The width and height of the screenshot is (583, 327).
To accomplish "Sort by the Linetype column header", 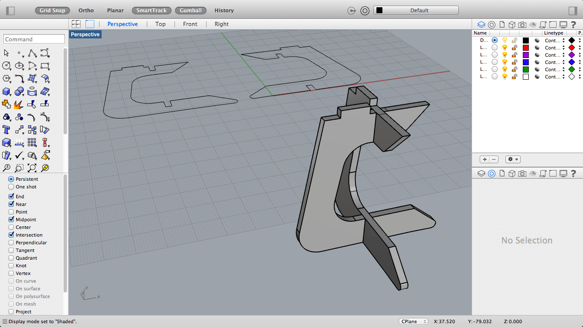I will pyautogui.click(x=554, y=33).
